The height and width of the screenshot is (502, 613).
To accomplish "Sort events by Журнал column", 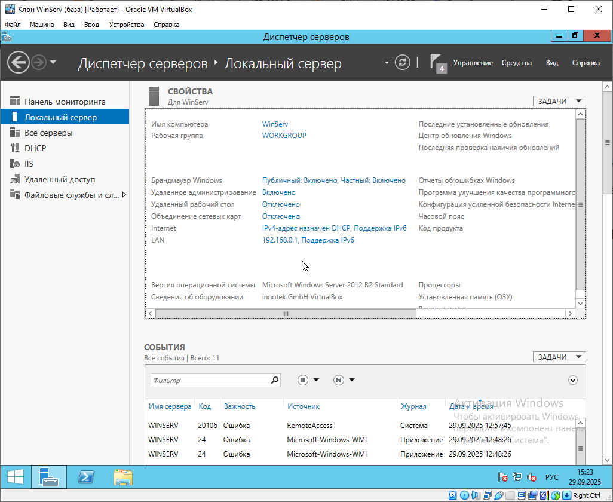I will click(413, 406).
